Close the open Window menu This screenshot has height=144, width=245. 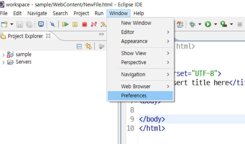(x=119, y=13)
